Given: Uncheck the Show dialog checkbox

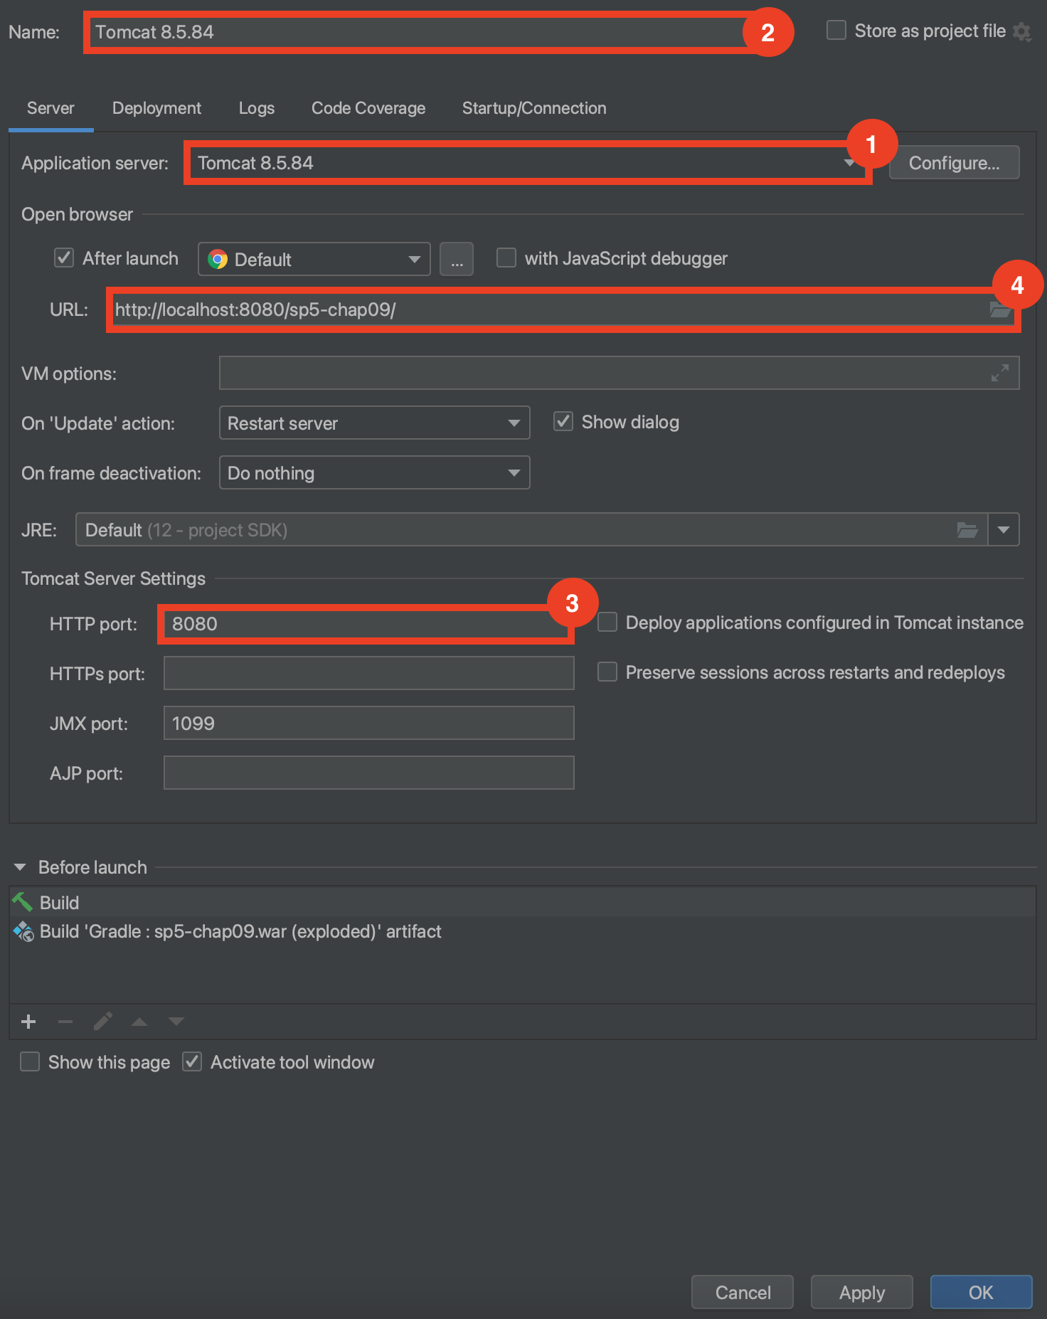Looking at the screenshot, I should tap(563, 421).
